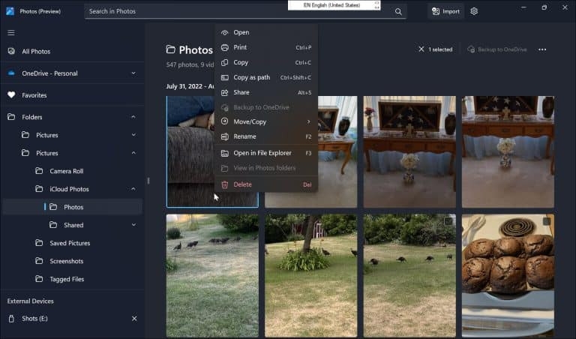Click the Rename icon in menu
The image size is (576, 339).
click(x=225, y=136)
